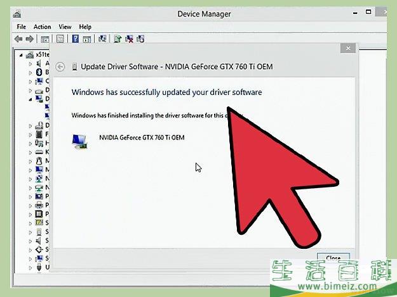Collapse the expanded Display adapters node
This screenshot has height=297, width=397.
(x=30, y=99)
